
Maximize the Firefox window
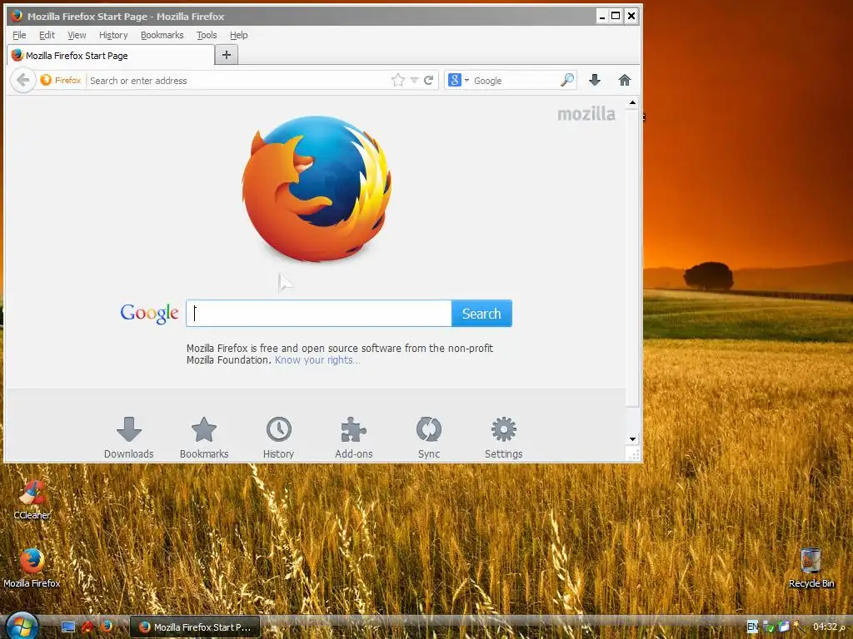coord(616,16)
